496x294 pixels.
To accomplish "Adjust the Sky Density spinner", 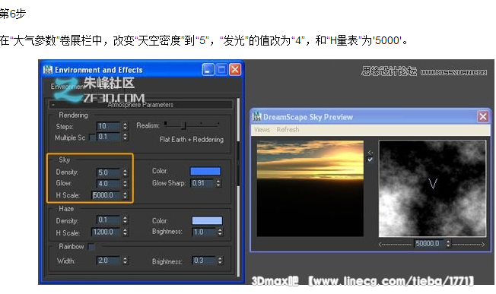I will [126, 172].
